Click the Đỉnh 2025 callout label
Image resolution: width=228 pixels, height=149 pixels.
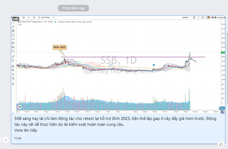[59, 47]
